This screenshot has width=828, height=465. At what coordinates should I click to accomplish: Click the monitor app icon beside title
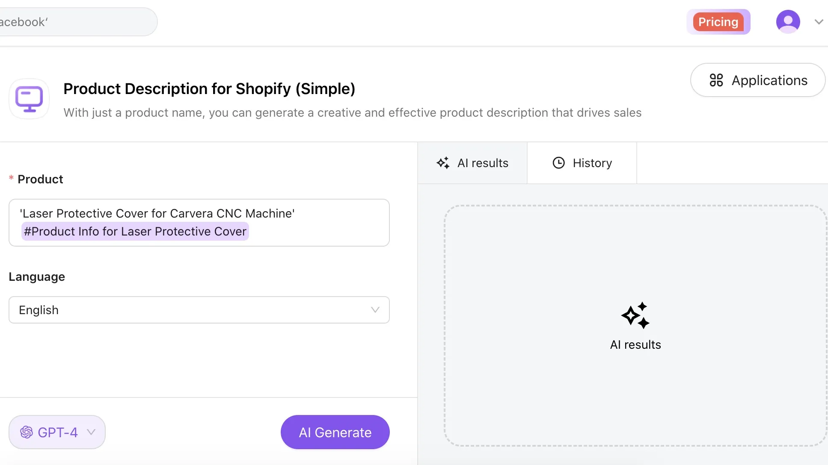coord(29,99)
